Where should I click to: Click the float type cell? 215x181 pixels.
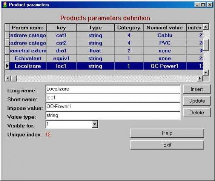[95, 51]
